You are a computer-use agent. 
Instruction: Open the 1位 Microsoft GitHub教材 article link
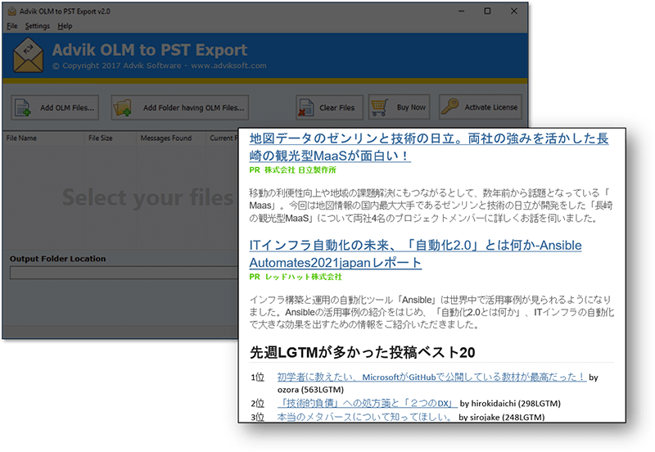coord(431,377)
